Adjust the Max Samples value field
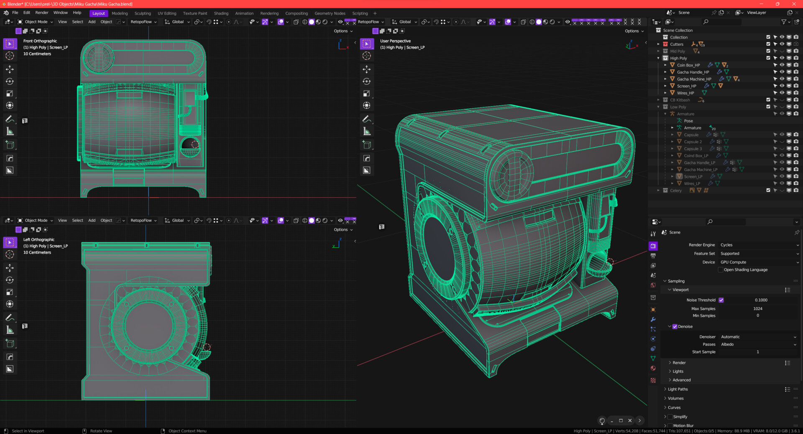The height and width of the screenshot is (434, 803). click(757, 309)
